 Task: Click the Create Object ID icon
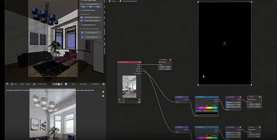pos(82,37)
